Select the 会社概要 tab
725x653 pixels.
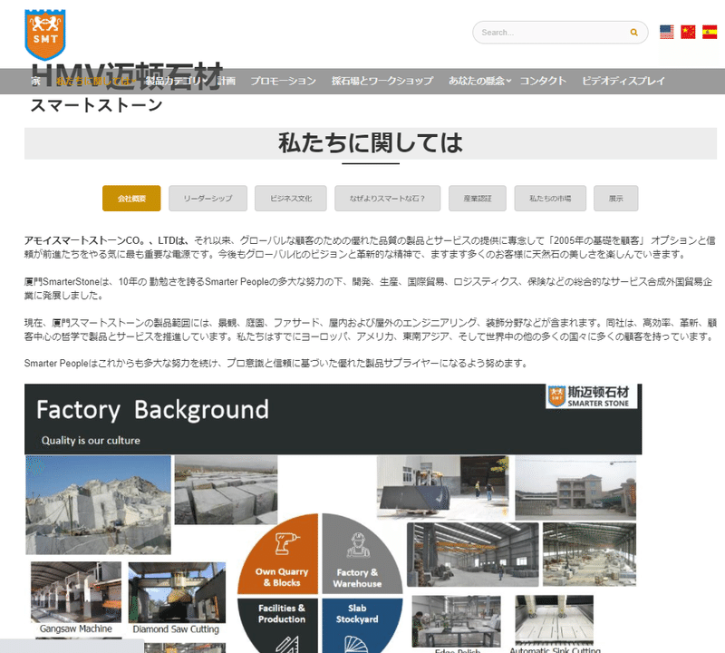131,199
